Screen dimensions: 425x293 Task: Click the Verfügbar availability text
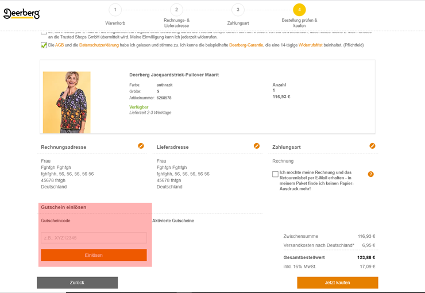tap(139, 107)
